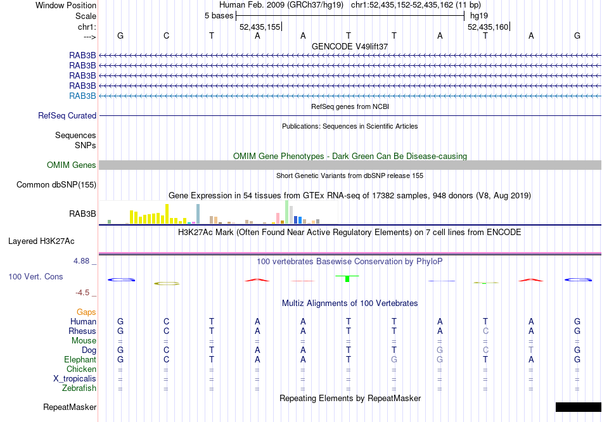
Task: Click the steel-blue GTEx expression bar
Action: 198,214
